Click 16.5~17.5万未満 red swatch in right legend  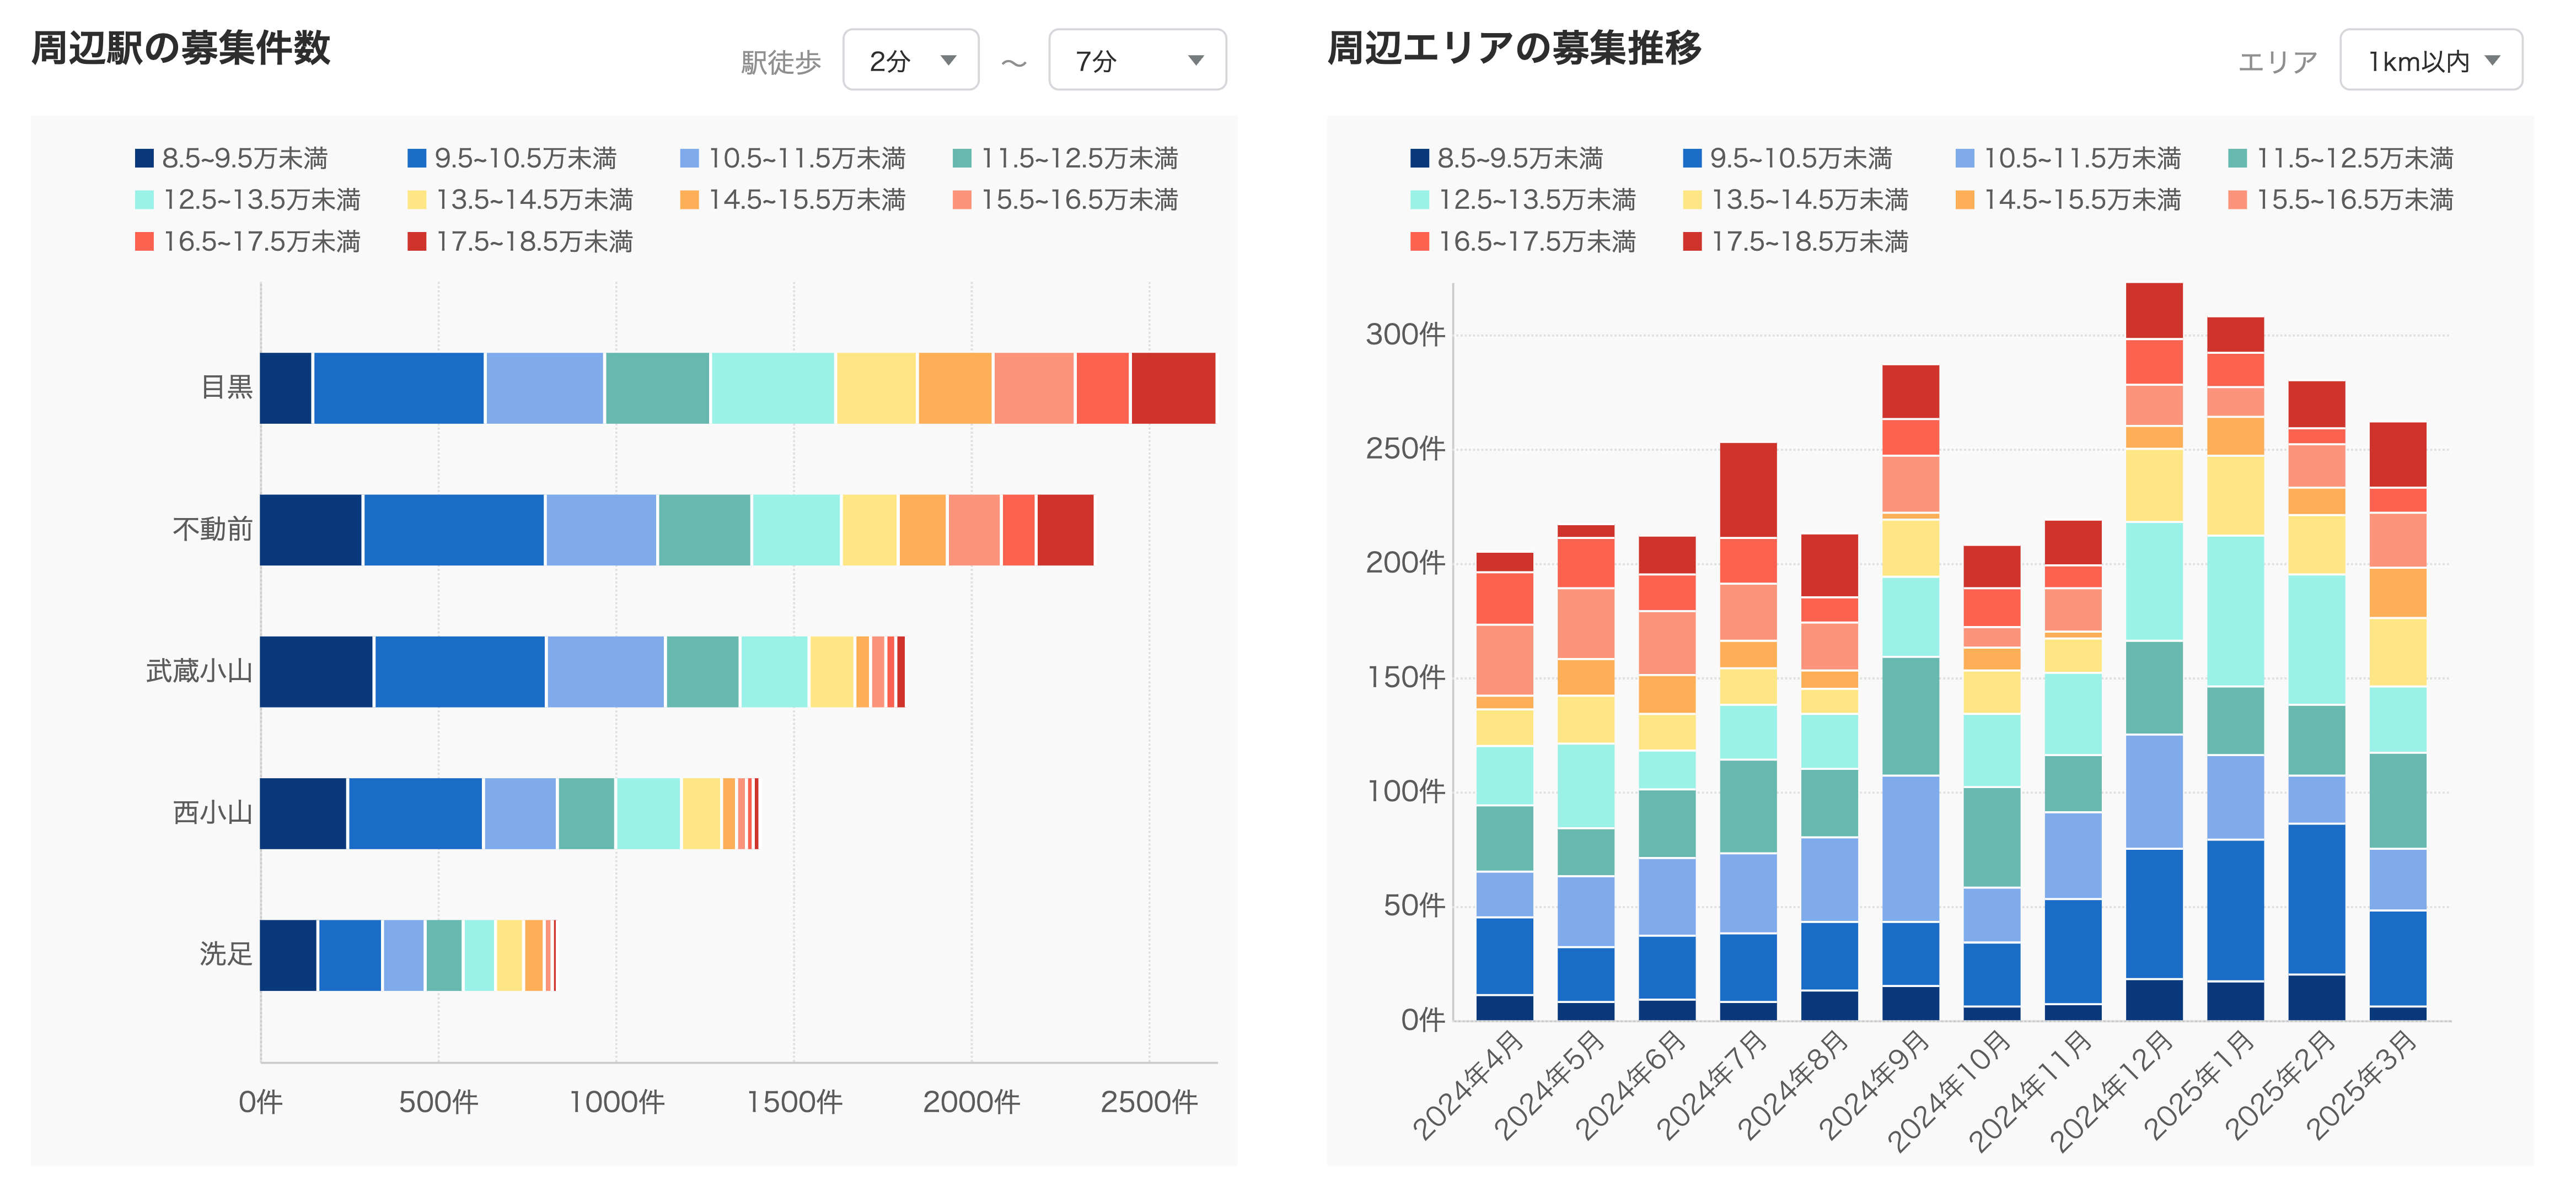pyautogui.click(x=1419, y=242)
